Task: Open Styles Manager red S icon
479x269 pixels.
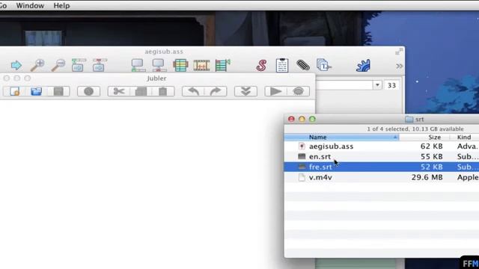Action: 261,65
